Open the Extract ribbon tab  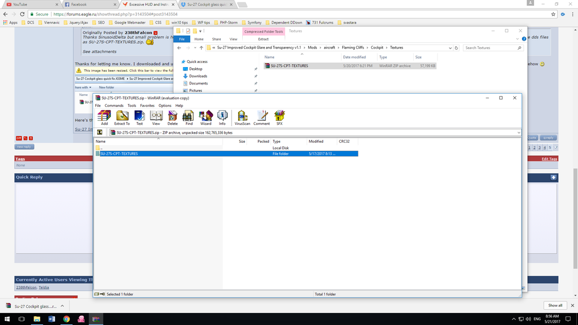(263, 39)
